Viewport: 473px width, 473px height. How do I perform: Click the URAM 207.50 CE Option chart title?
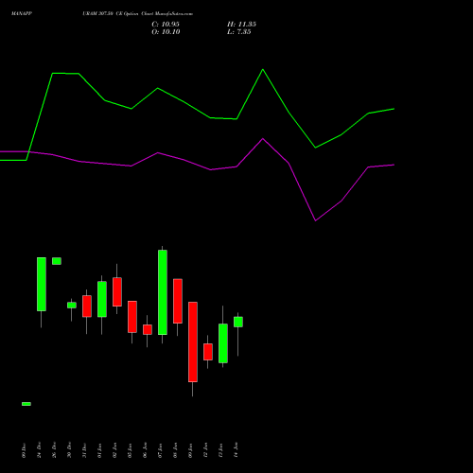[x=137, y=14]
